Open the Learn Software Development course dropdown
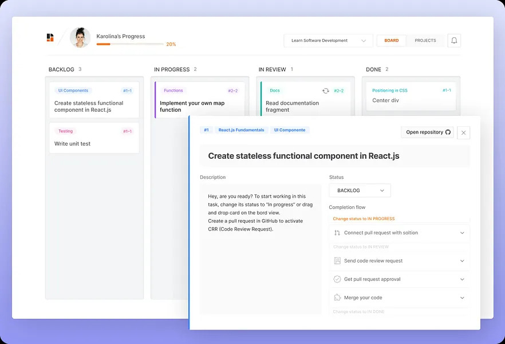Image resolution: width=505 pixels, height=344 pixels. click(x=328, y=41)
